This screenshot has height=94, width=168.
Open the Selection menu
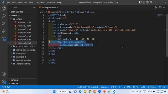(22, 2)
